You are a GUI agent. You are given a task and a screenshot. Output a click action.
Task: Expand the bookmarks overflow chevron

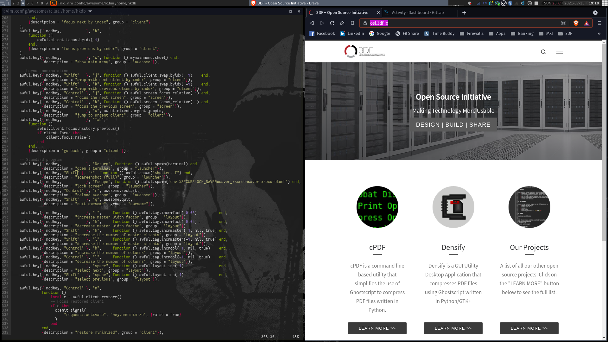(599, 34)
